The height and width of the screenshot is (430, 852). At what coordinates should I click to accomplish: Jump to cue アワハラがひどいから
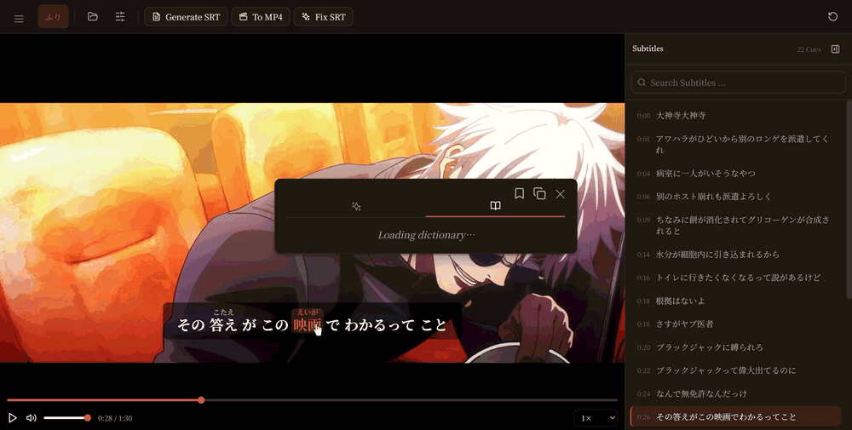(736, 145)
